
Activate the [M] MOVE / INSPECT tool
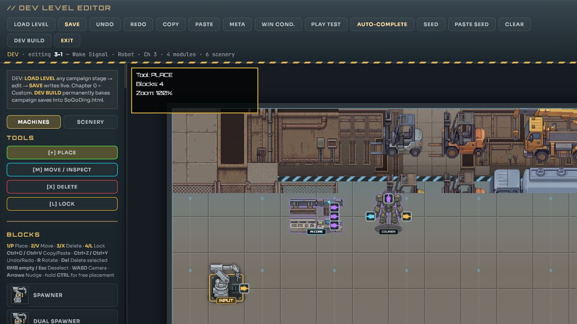pyautogui.click(x=62, y=170)
